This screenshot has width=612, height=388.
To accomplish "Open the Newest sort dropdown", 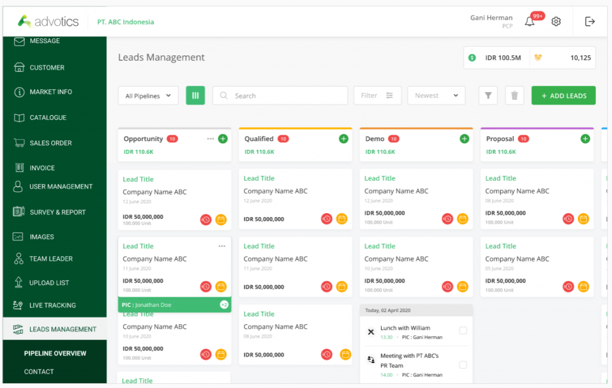I will point(436,96).
